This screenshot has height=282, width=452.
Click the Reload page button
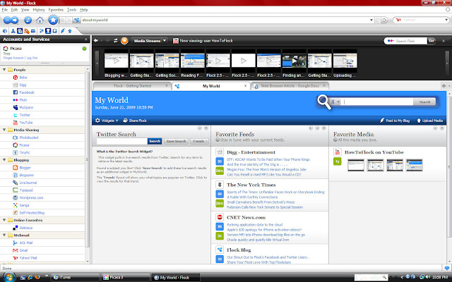tap(28, 20)
